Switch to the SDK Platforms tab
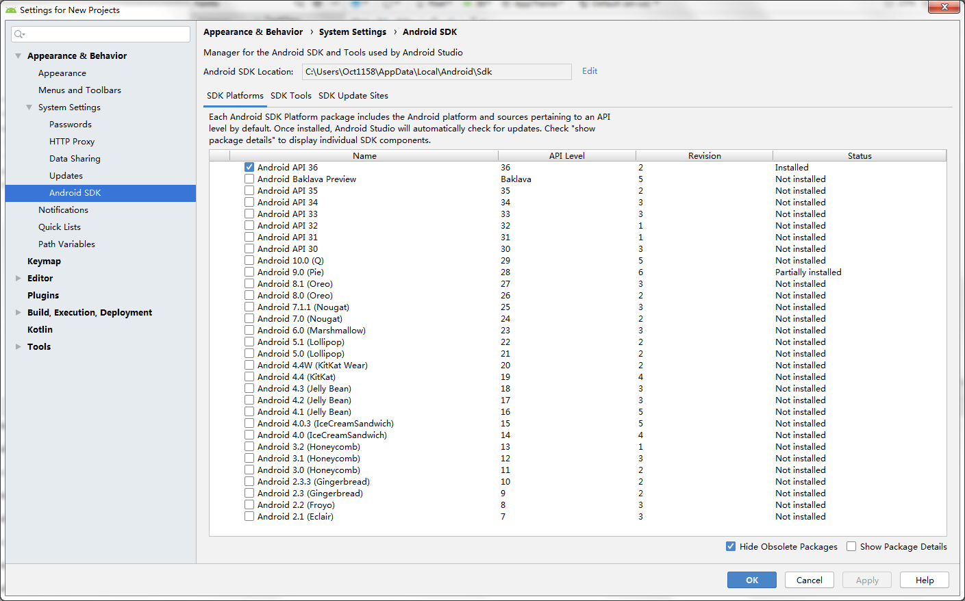The height and width of the screenshot is (601, 965). 235,96
